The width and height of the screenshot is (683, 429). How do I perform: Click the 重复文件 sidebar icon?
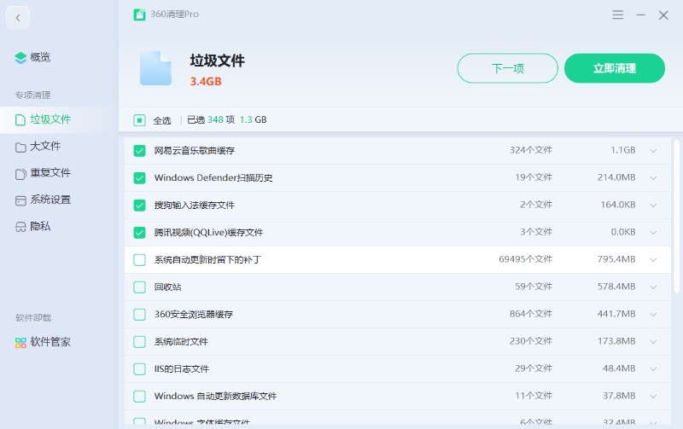click(20, 174)
